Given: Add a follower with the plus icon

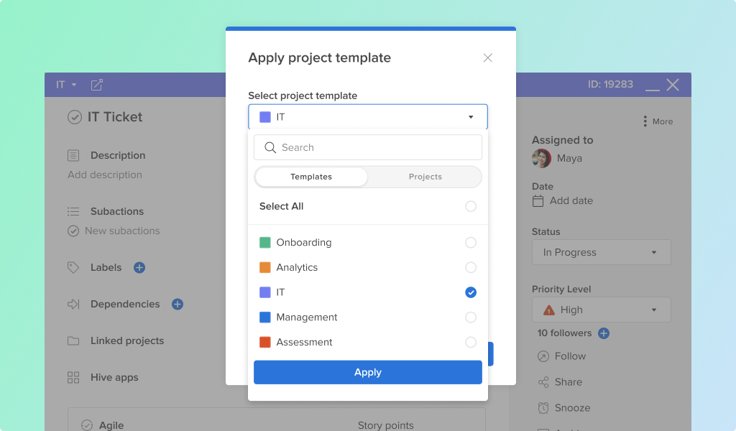Looking at the screenshot, I should pos(604,333).
